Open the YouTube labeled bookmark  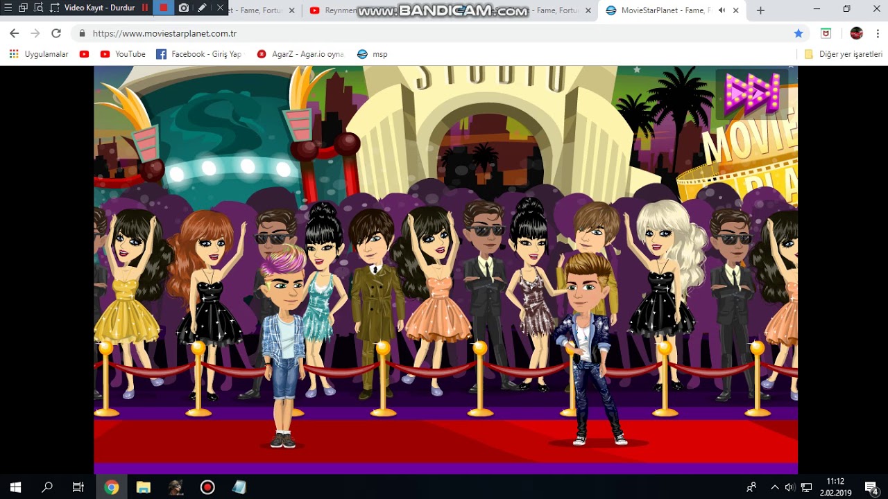click(x=123, y=54)
